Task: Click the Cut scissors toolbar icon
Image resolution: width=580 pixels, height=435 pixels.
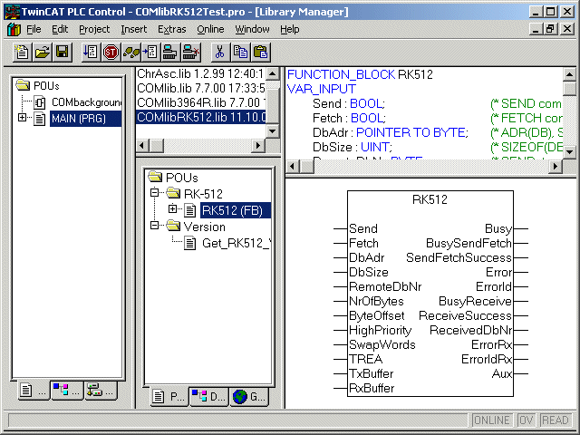Action: pyautogui.click(x=219, y=52)
